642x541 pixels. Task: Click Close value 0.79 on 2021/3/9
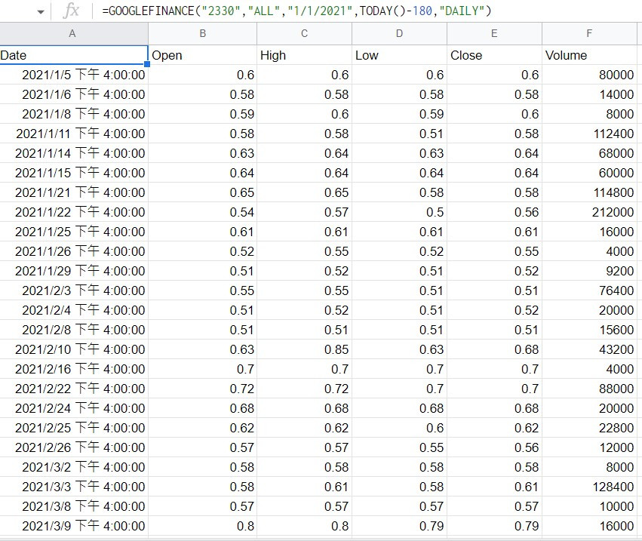pyautogui.click(x=494, y=526)
